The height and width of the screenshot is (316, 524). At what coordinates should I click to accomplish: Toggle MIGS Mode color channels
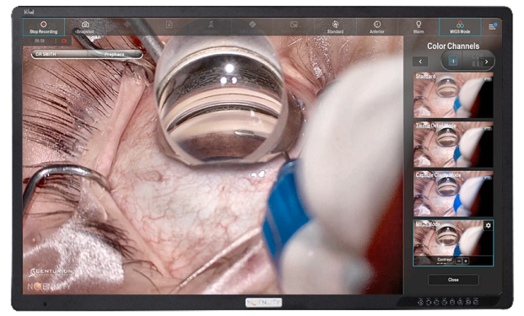click(x=460, y=27)
